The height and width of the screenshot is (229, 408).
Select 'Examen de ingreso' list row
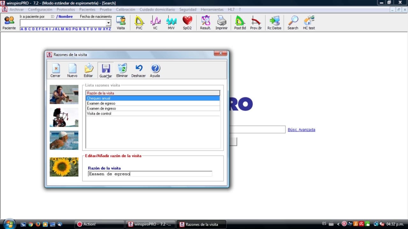pos(153,108)
